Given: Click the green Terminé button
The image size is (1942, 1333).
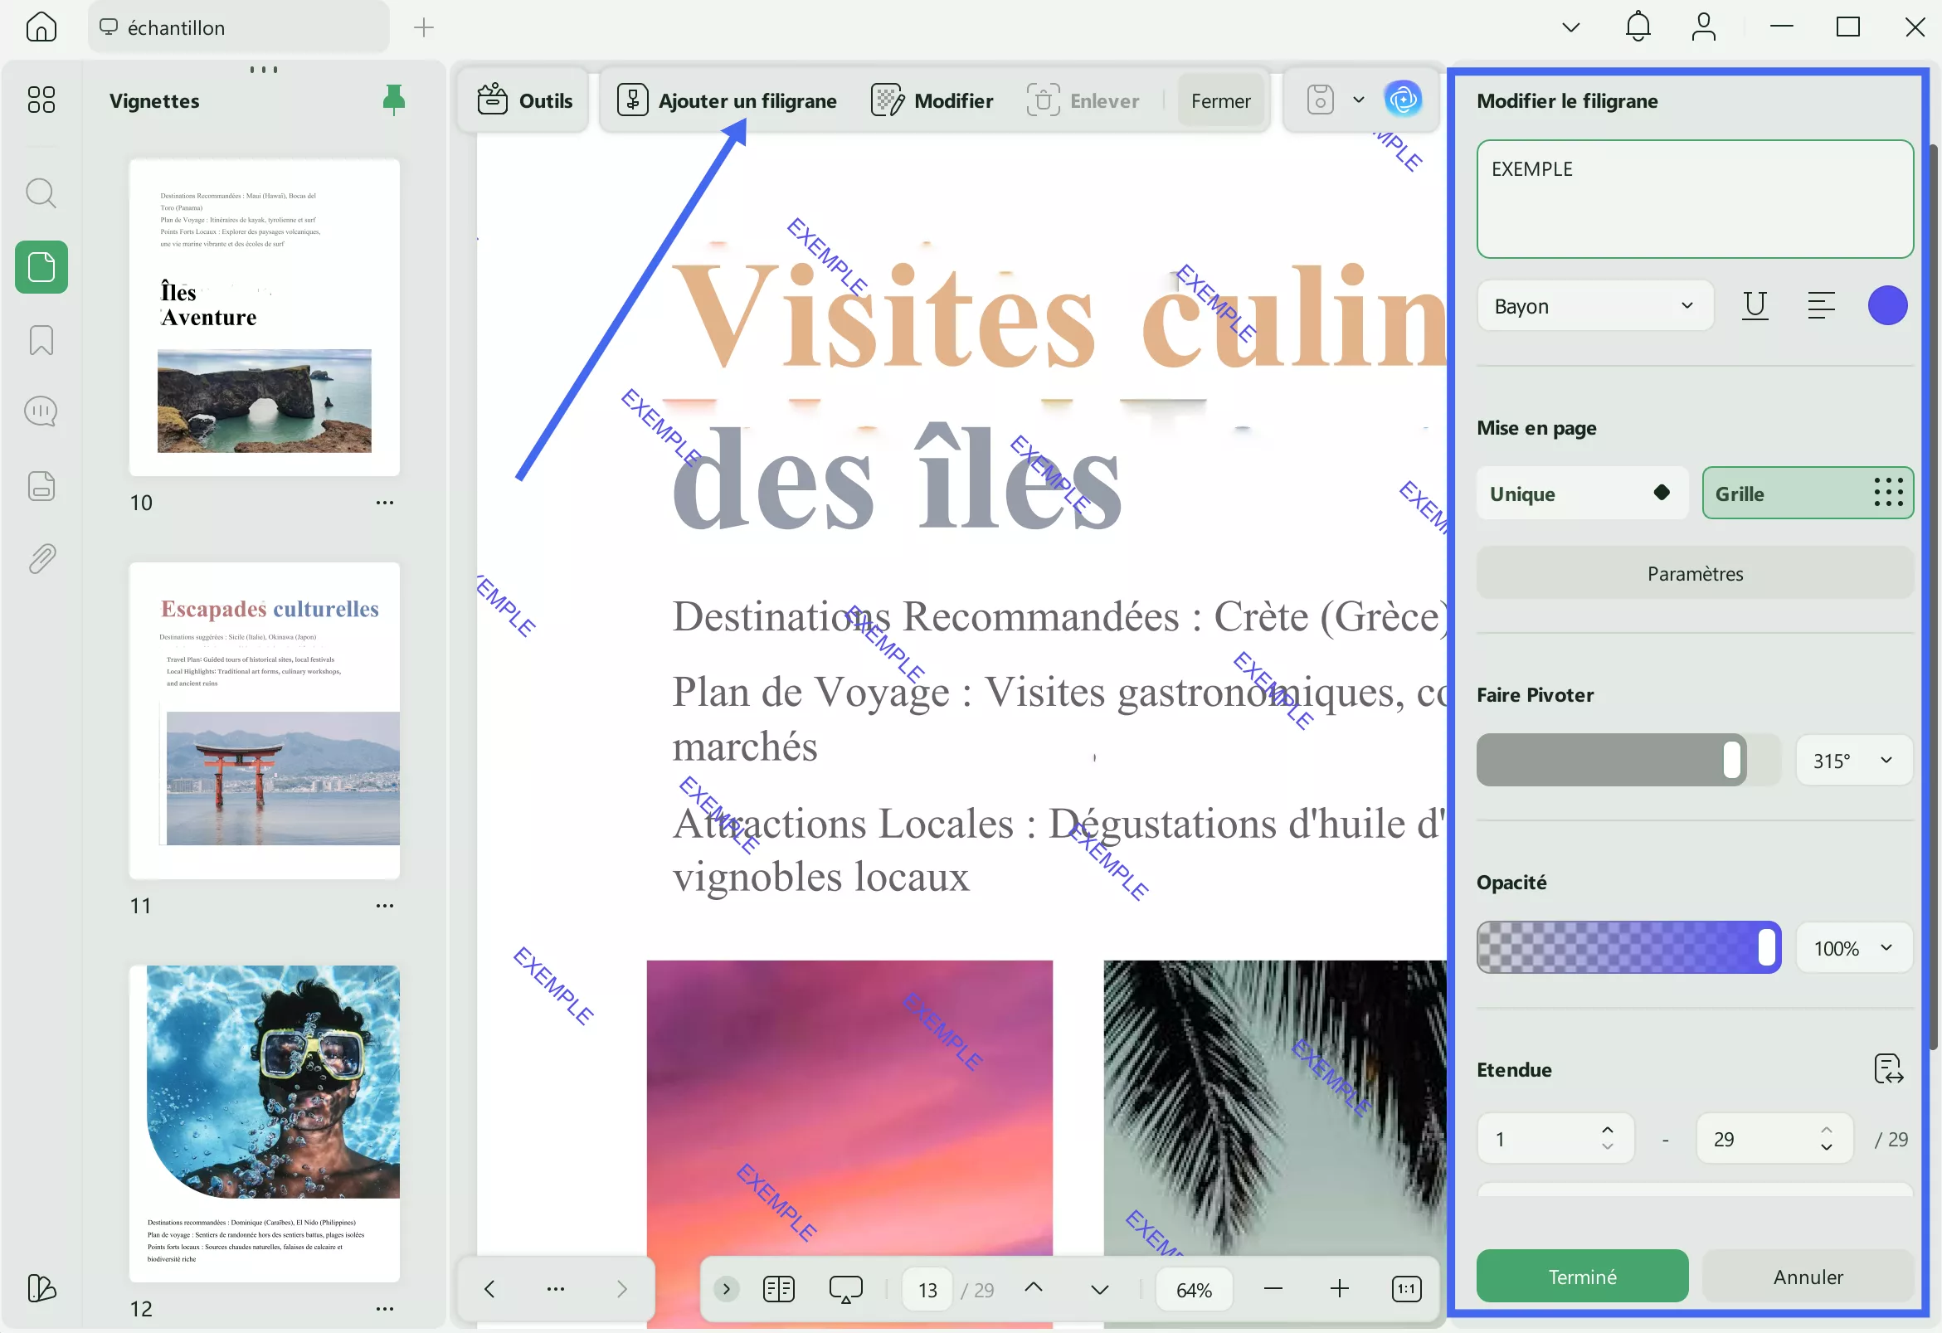Looking at the screenshot, I should point(1582,1276).
